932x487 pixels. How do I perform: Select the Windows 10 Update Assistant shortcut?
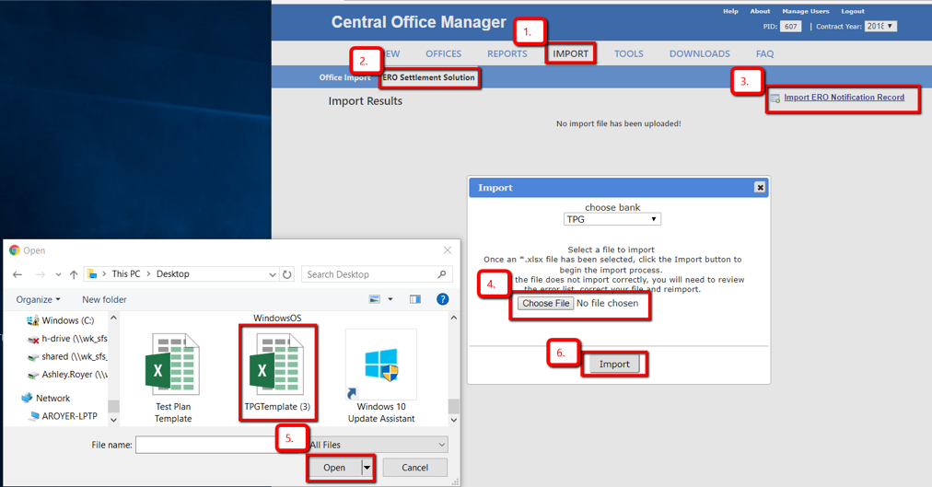point(381,377)
